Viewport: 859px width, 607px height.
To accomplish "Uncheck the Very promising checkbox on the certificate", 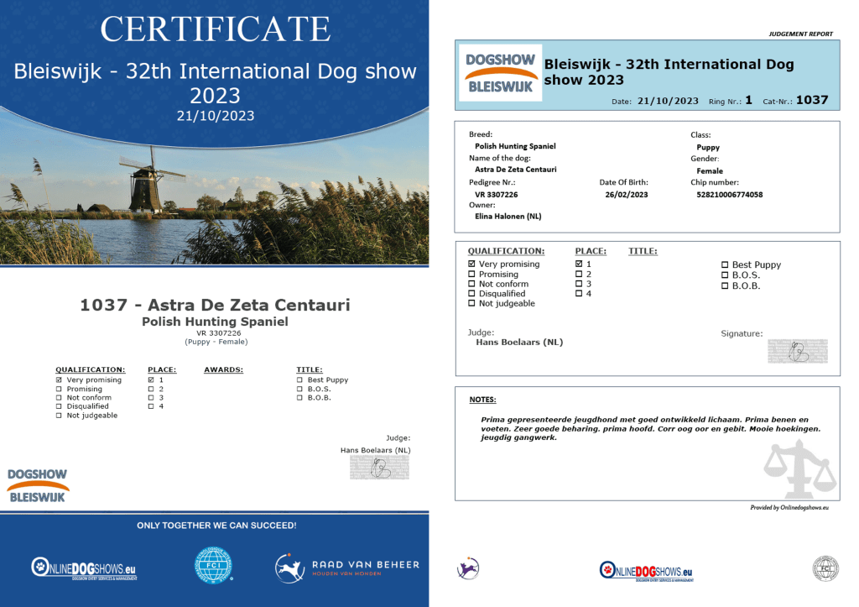I will [x=59, y=380].
